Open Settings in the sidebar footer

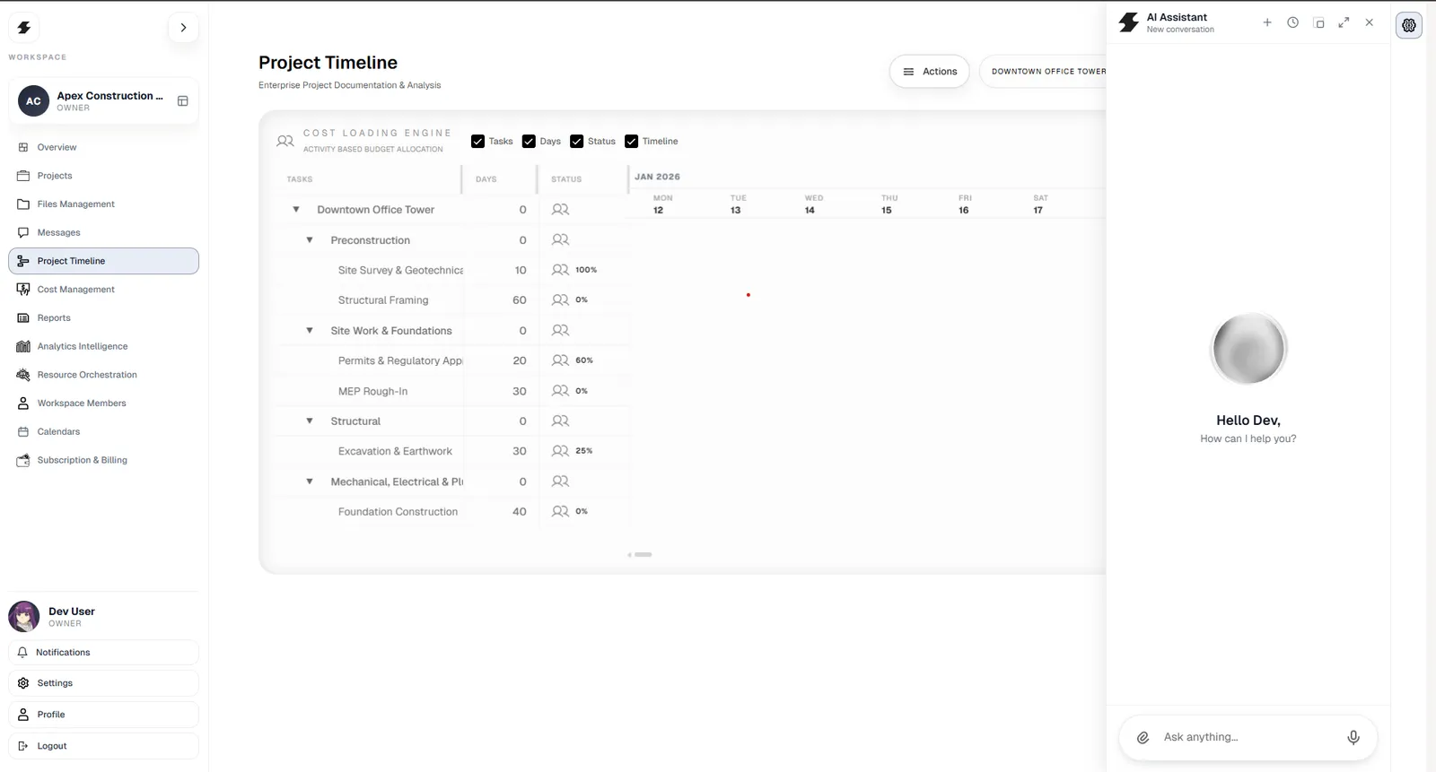pyautogui.click(x=103, y=683)
